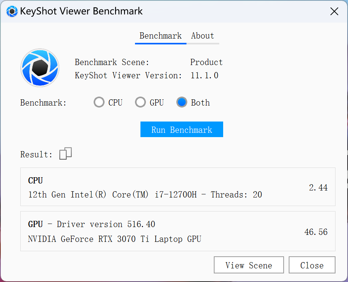Click the CPU score 2.44
Screen dimensions: 348x282
pyautogui.click(x=318, y=188)
